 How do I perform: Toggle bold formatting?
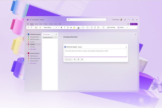62,27
